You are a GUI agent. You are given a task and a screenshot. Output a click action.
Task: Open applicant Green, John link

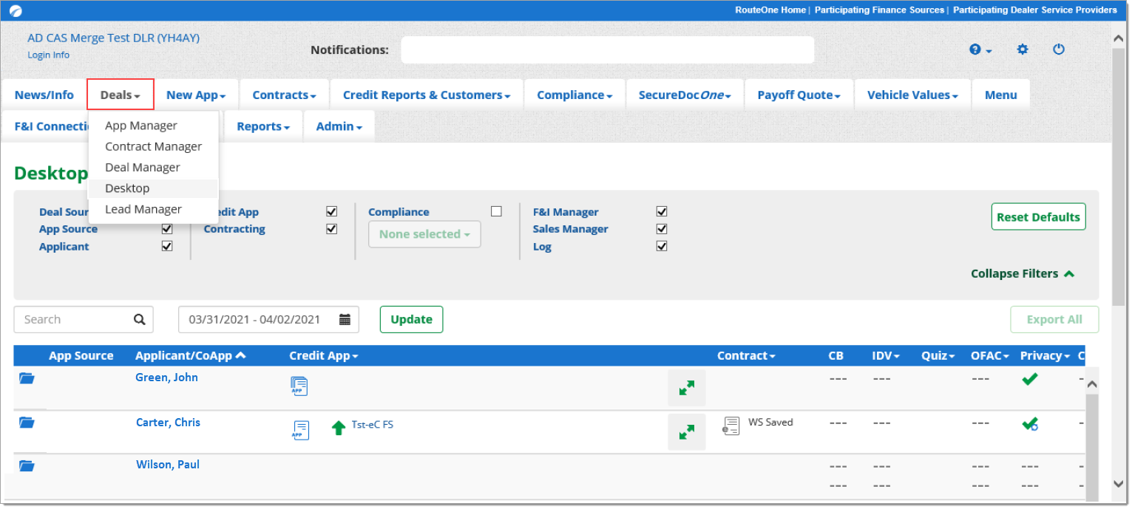[x=166, y=377]
